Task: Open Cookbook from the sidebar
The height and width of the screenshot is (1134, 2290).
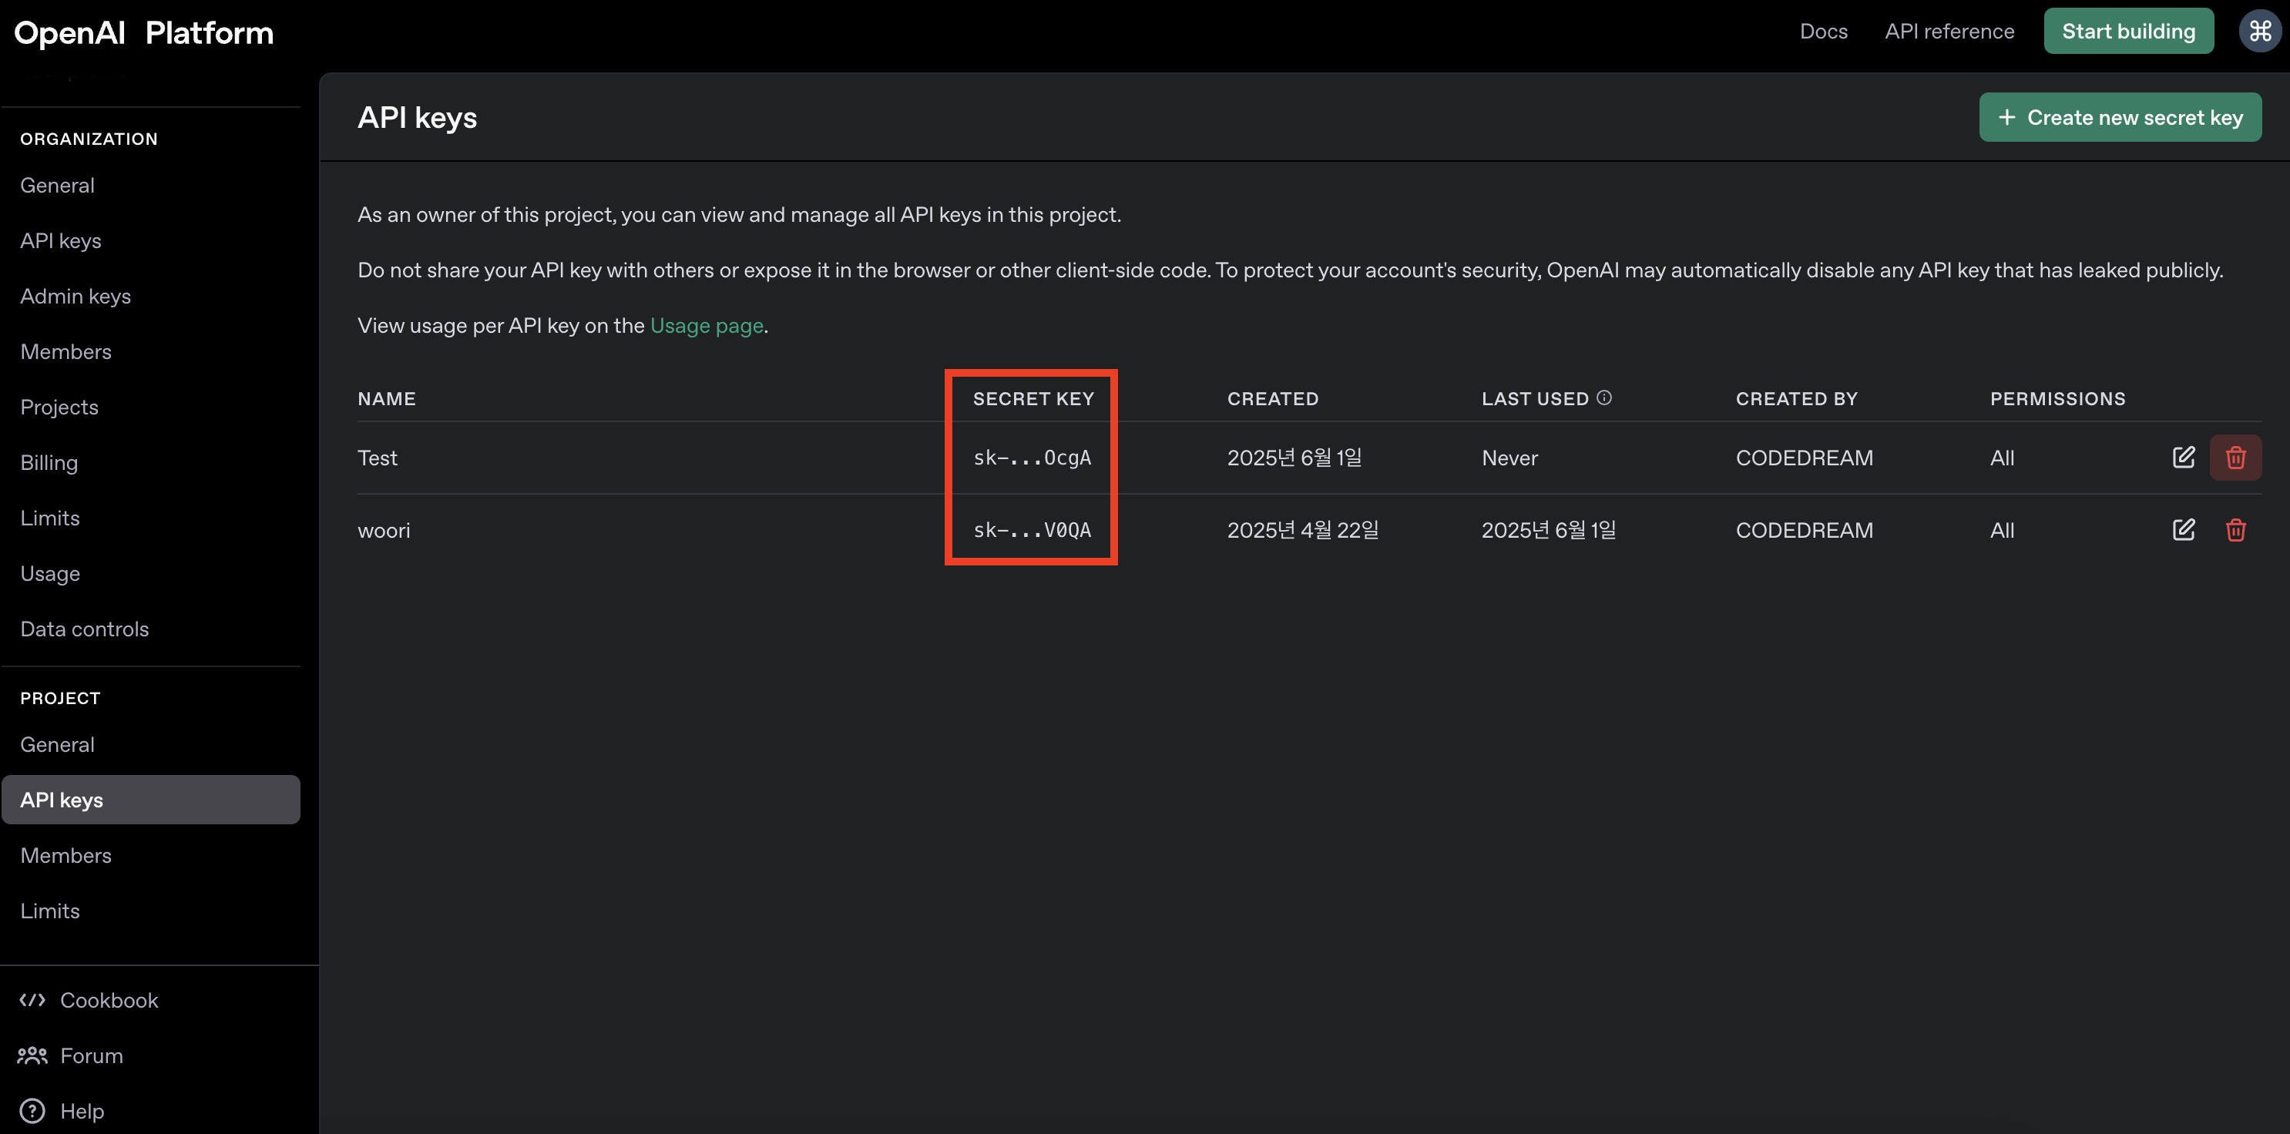Action: pos(109,1000)
